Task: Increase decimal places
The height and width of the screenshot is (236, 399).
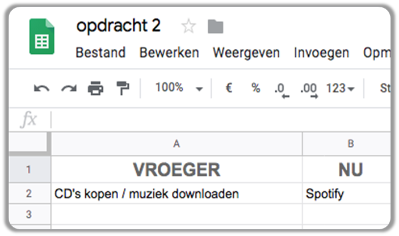Action: point(309,90)
